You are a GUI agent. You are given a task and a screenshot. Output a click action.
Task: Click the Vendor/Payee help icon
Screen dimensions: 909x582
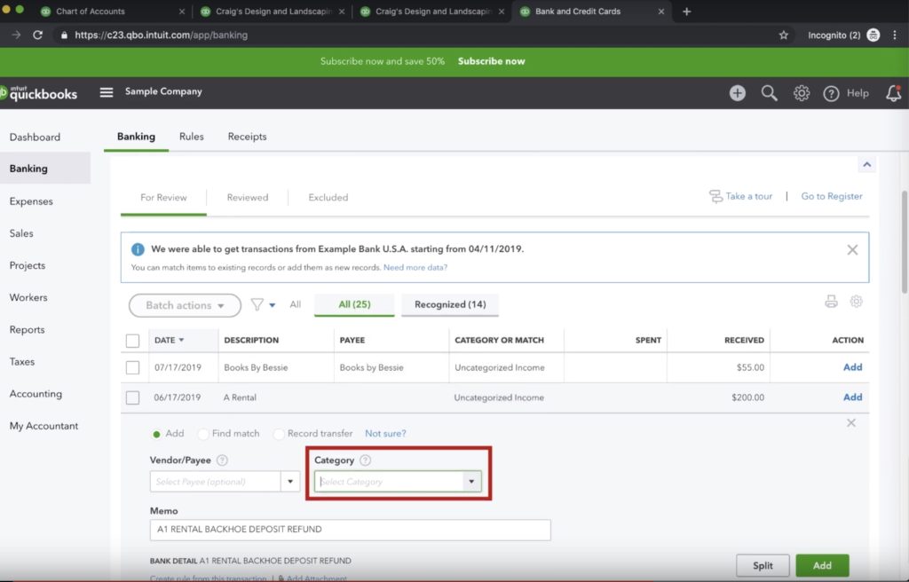[222, 460]
